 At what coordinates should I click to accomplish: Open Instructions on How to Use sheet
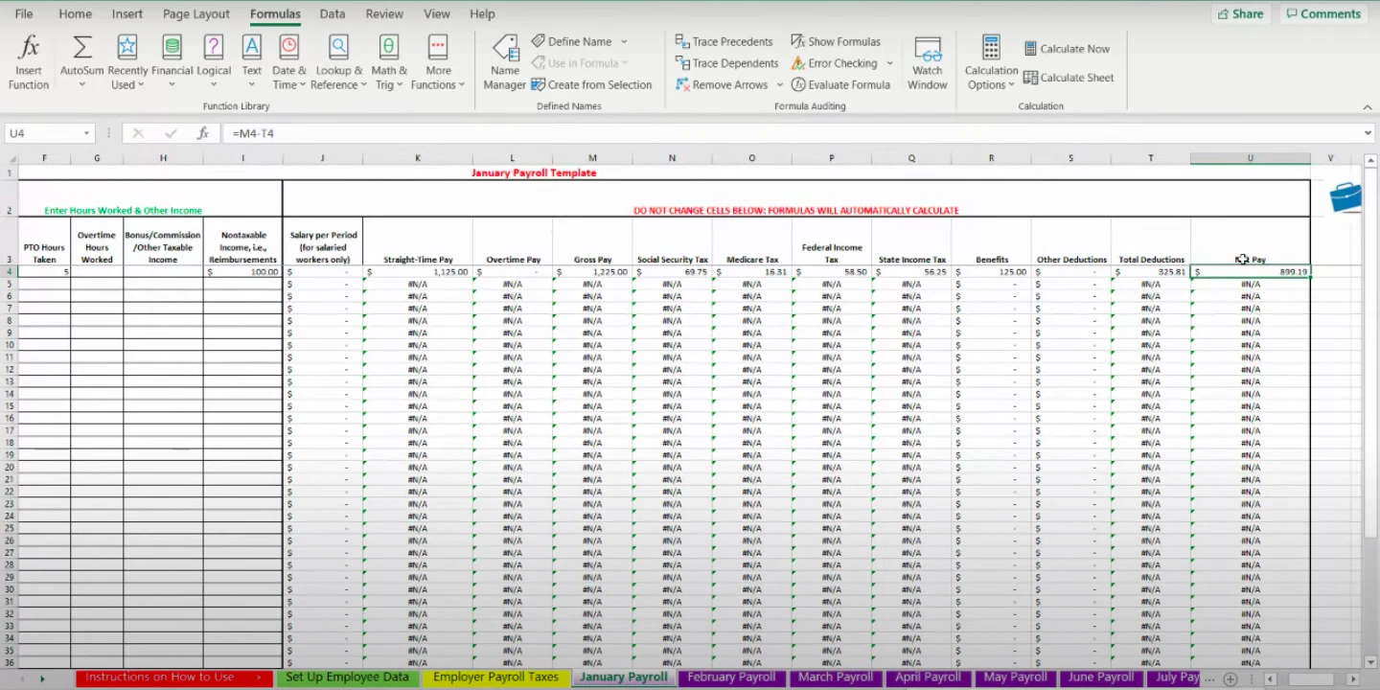175,678
